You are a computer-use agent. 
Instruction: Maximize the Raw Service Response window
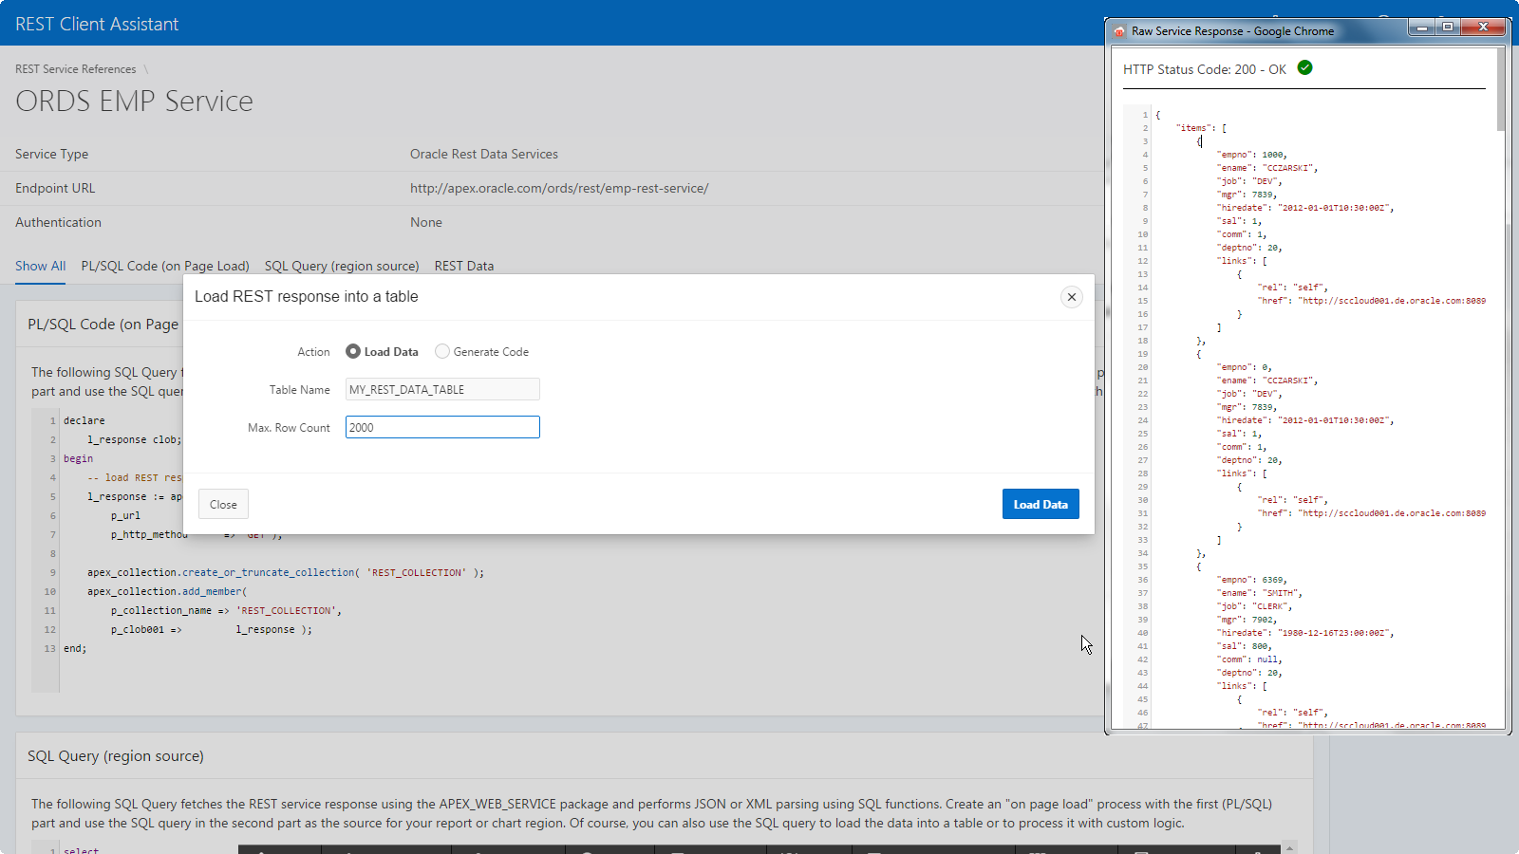pyautogui.click(x=1447, y=28)
